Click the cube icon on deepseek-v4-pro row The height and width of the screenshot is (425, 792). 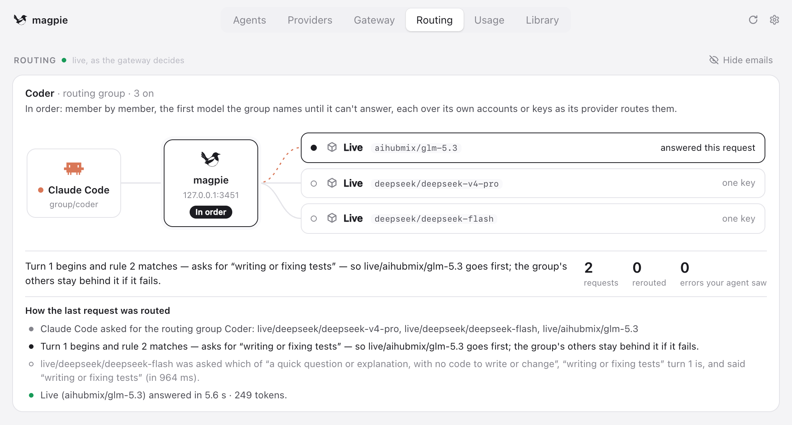(x=332, y=183)
